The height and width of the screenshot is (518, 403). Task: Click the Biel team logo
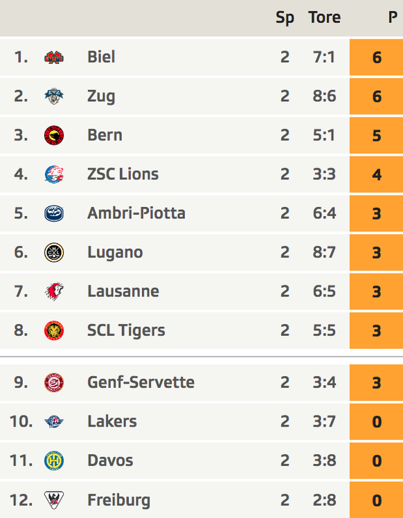pos(54,57)
